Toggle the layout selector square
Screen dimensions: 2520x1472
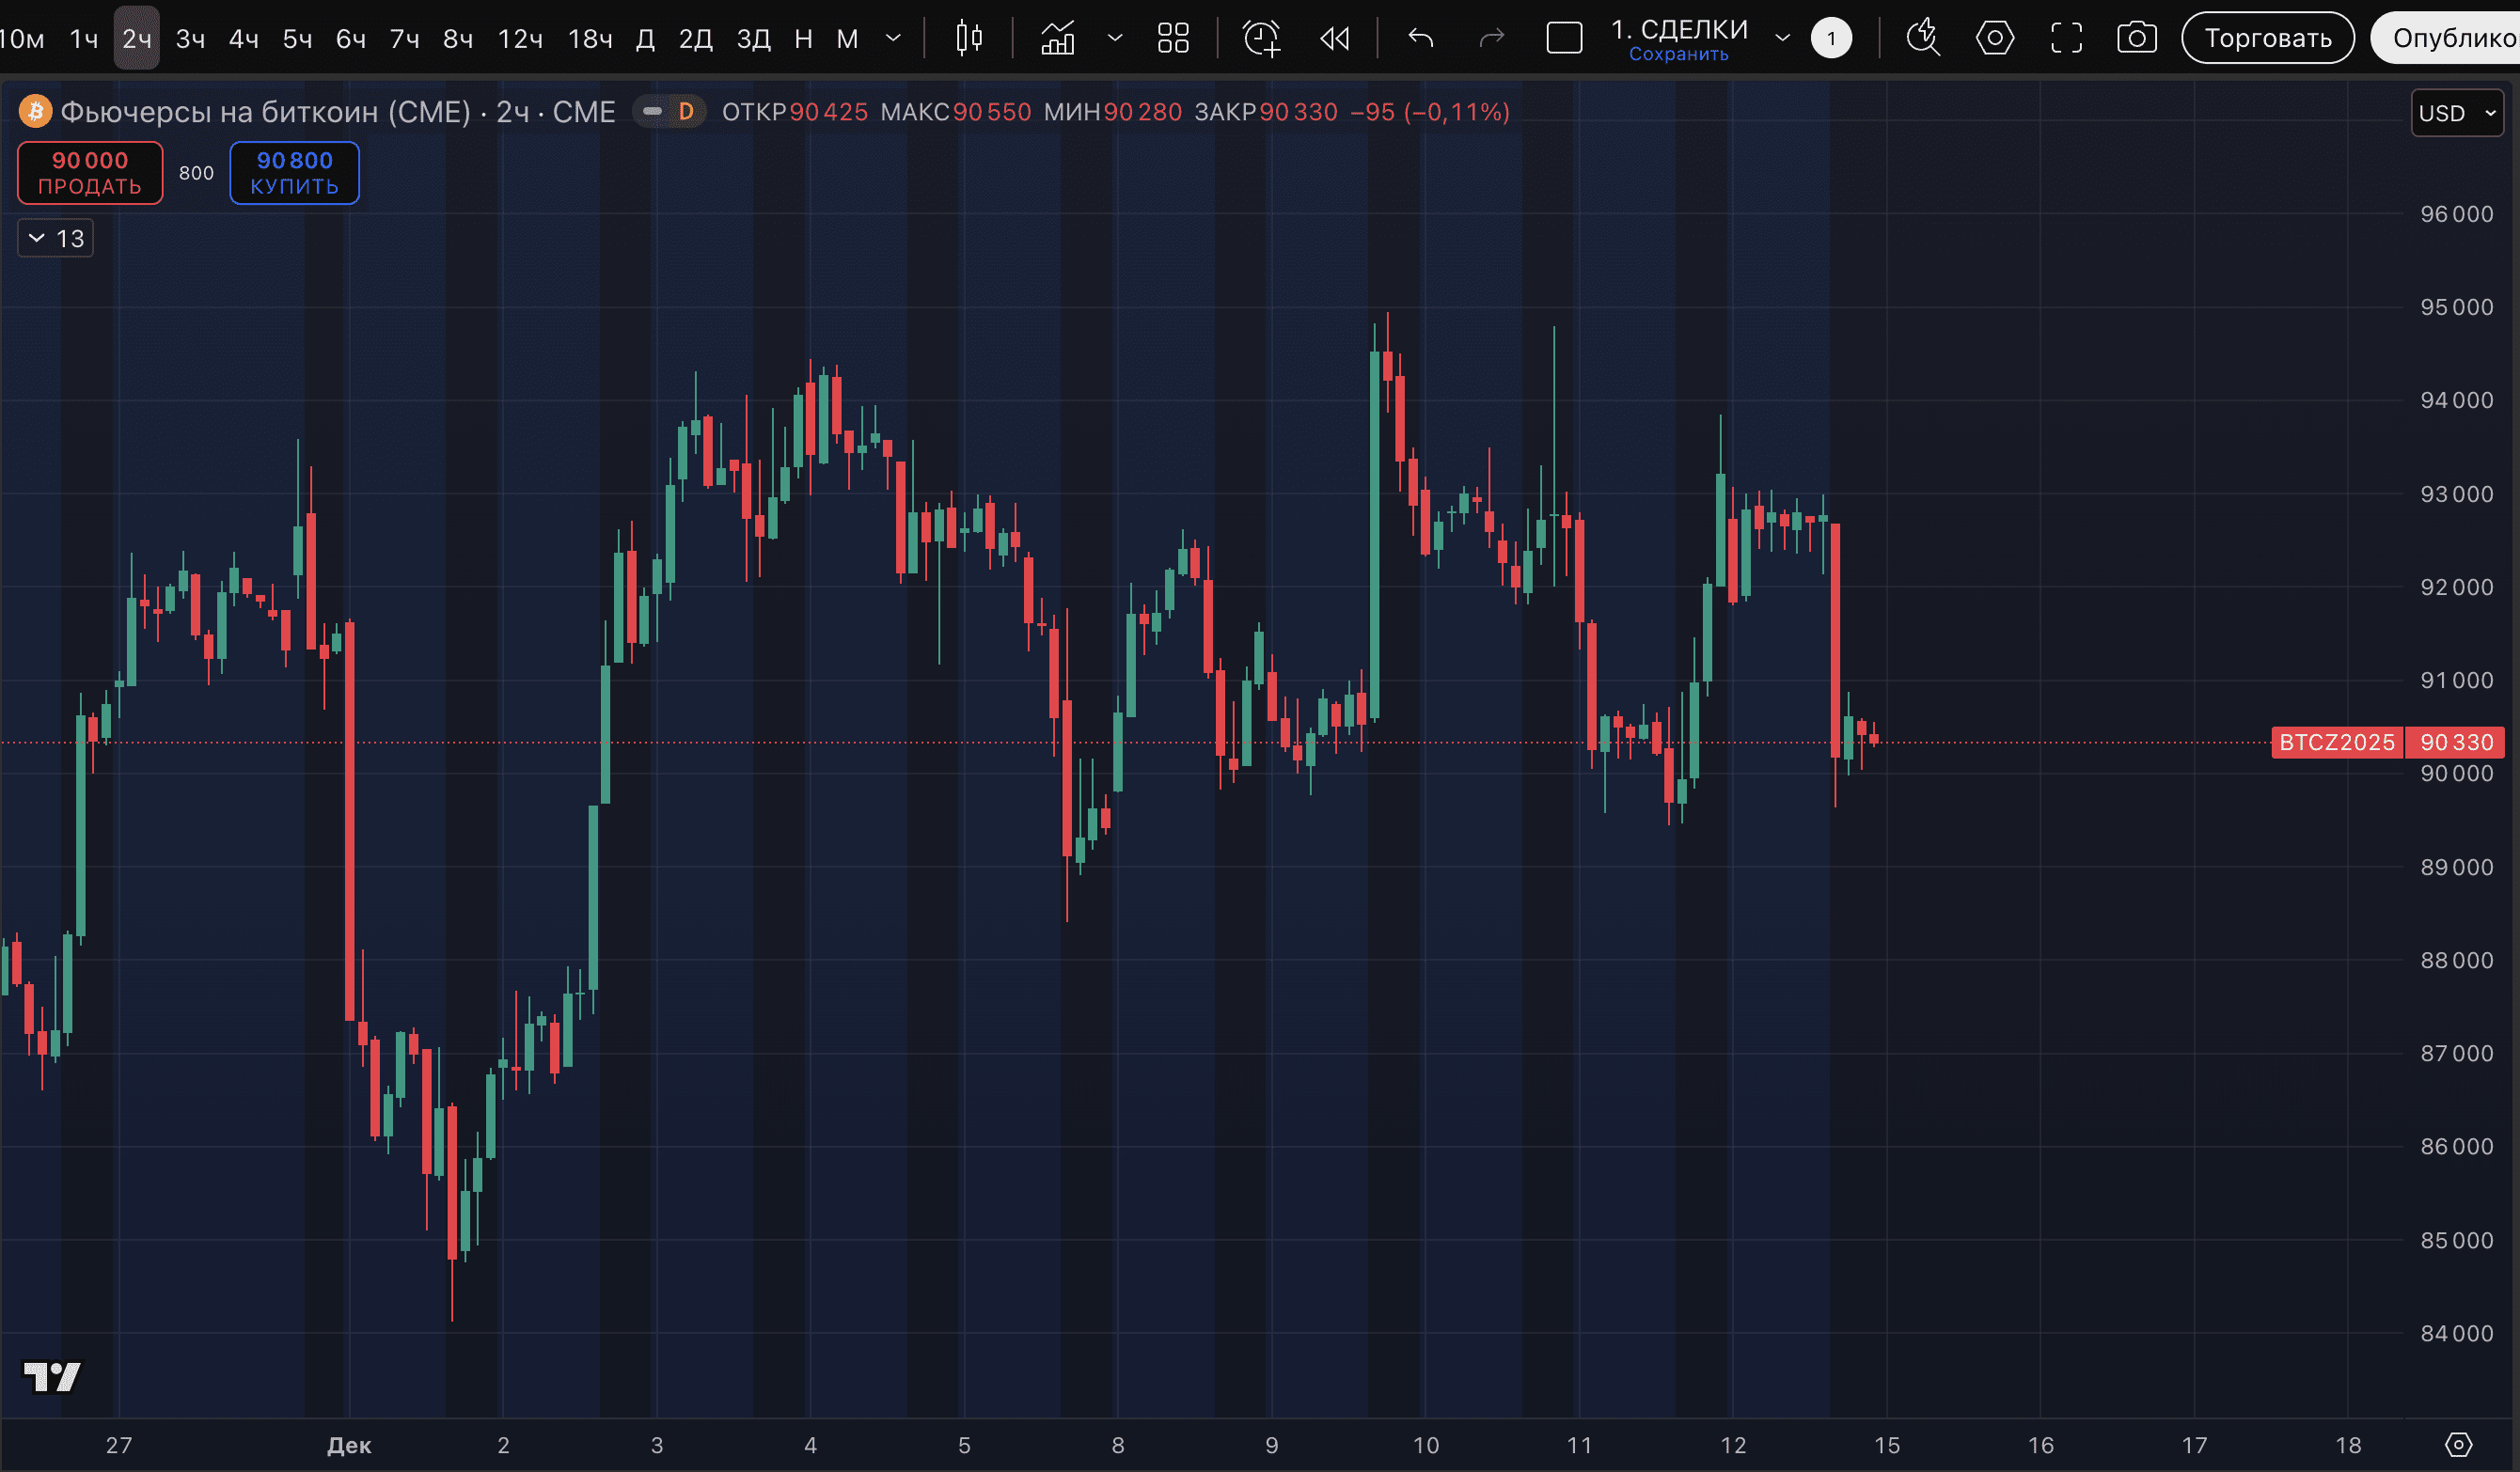click(1564, 38)
